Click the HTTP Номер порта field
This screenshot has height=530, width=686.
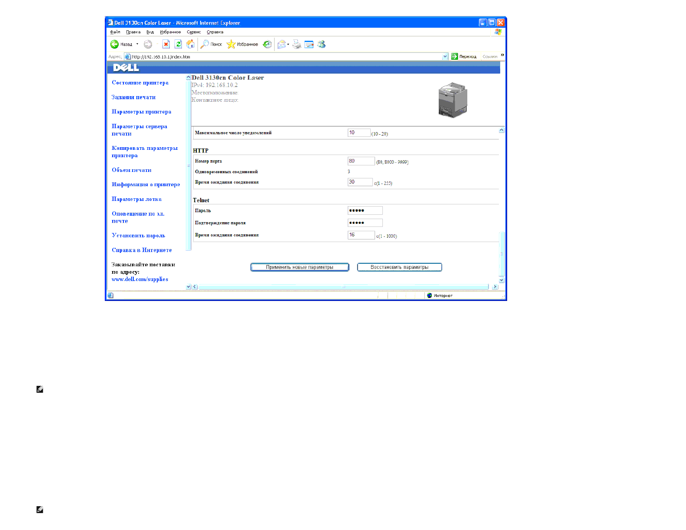361,161
